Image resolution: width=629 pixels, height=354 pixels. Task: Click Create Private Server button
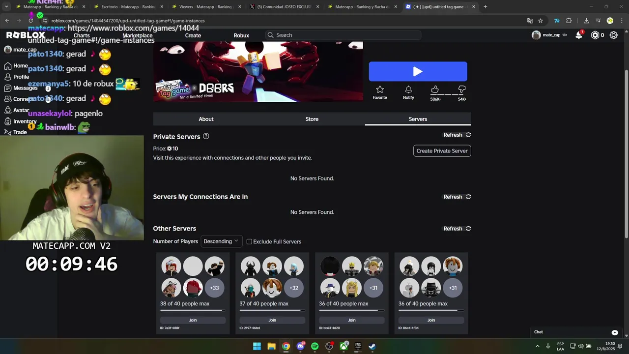point(442,151)
